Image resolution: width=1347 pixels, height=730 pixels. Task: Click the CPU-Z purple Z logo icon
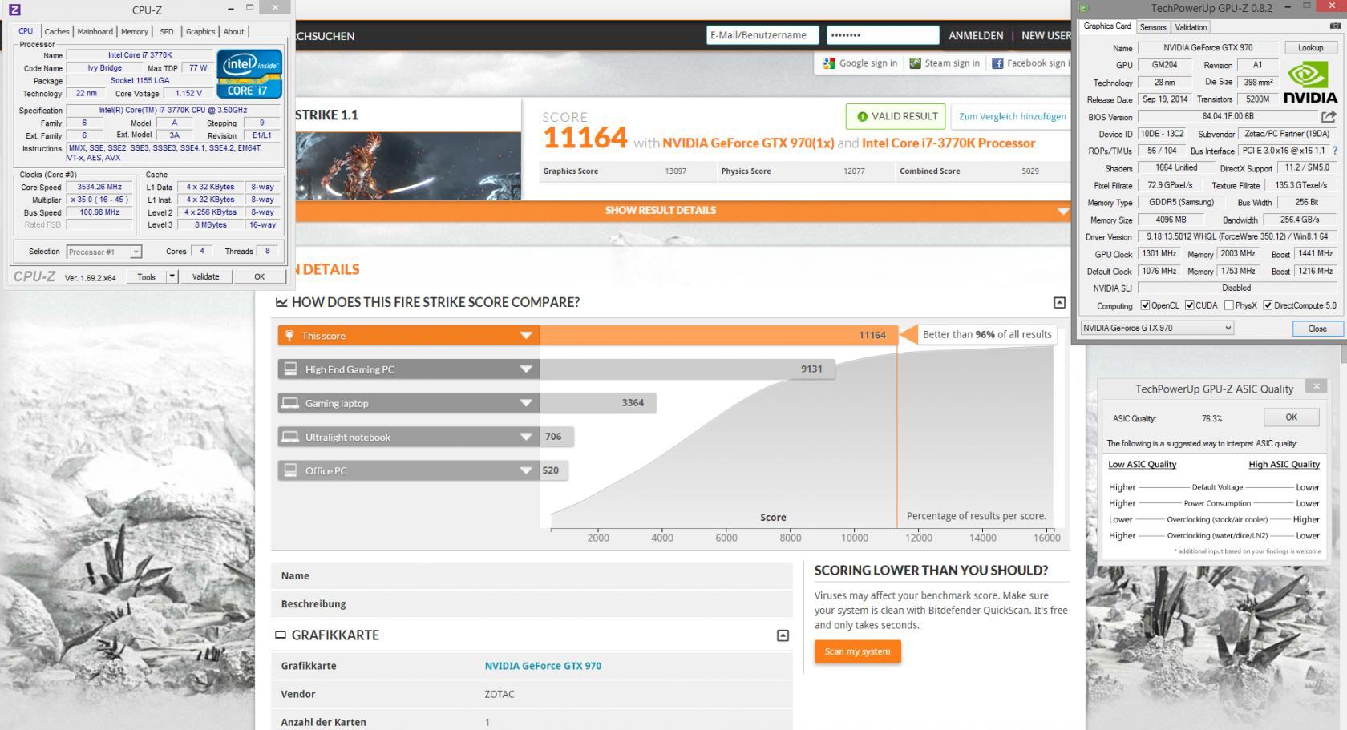click(x=14, y=10)
